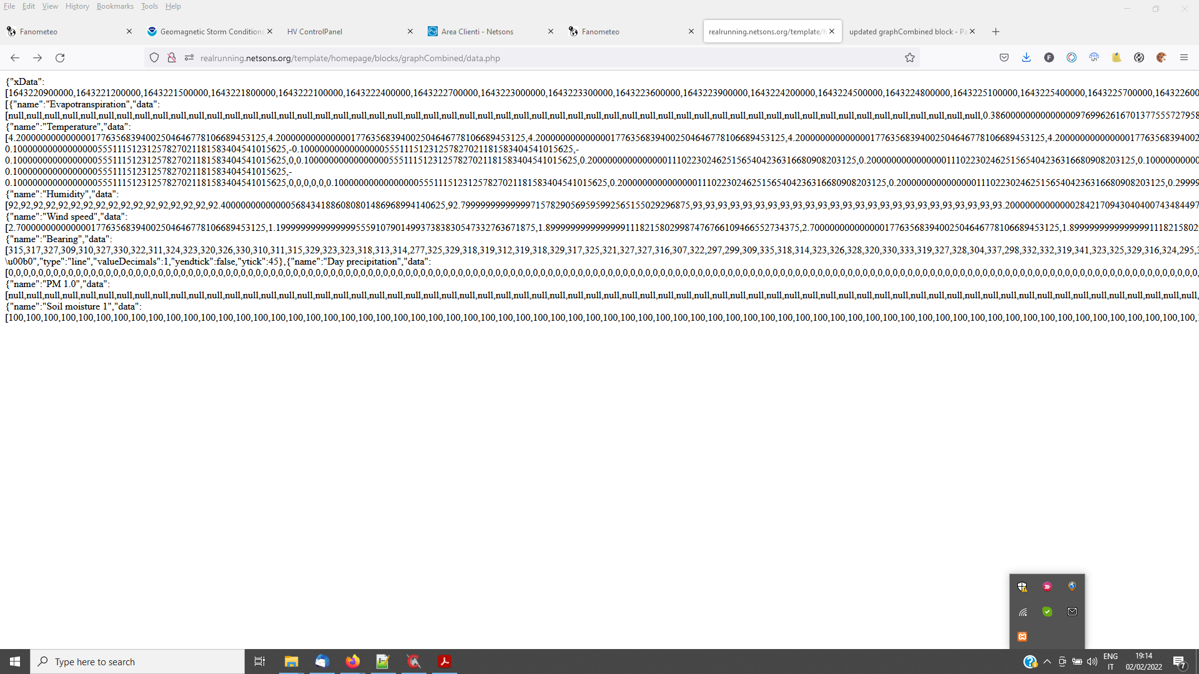1199x674 pixels.
Task: Open the Bookmarks menu
Action: click(115, 6)
